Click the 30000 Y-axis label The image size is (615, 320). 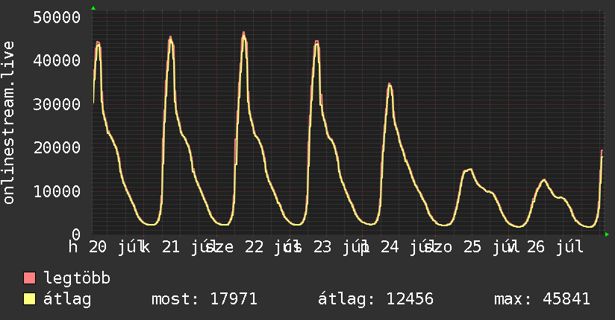click(x=57, y=104)
